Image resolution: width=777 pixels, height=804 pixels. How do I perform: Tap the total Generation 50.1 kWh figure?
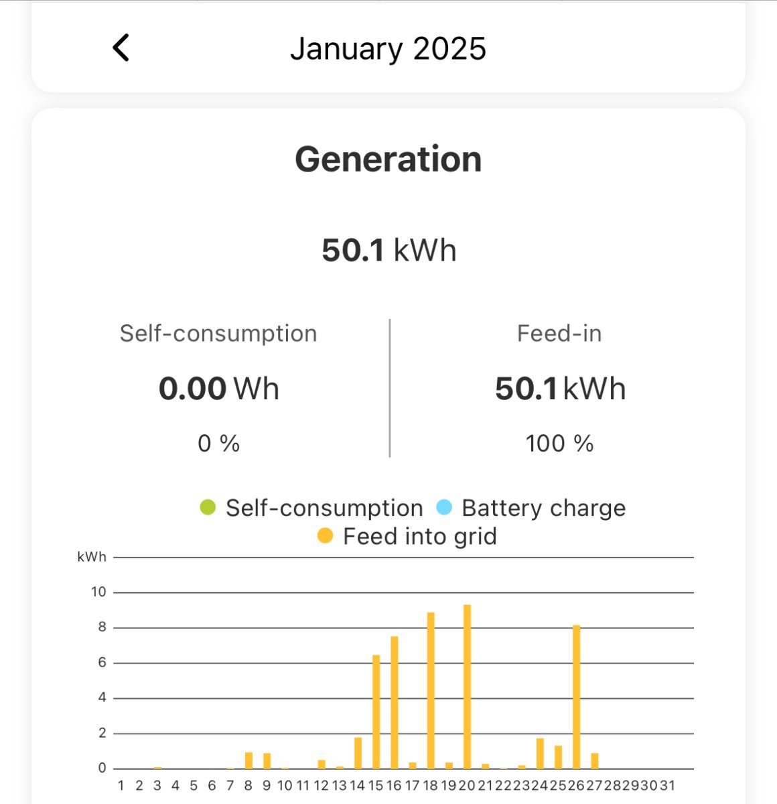388,251
